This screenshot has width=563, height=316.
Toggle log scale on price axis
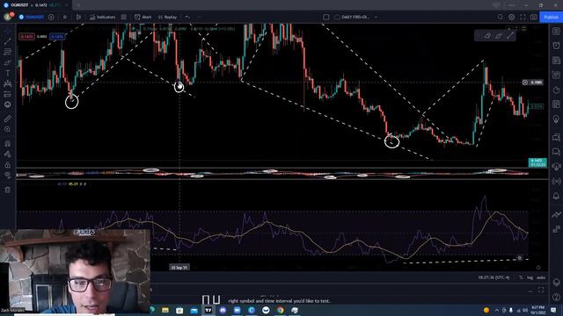(530, 277)
